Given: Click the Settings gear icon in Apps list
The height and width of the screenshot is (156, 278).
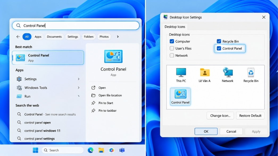Looking at the screenshot, I should (x=19, y=79).
